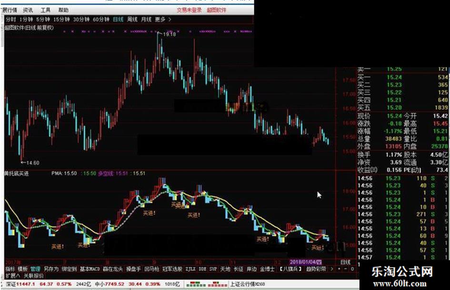Click the first red-green market breadth indicator

(196, 285)
